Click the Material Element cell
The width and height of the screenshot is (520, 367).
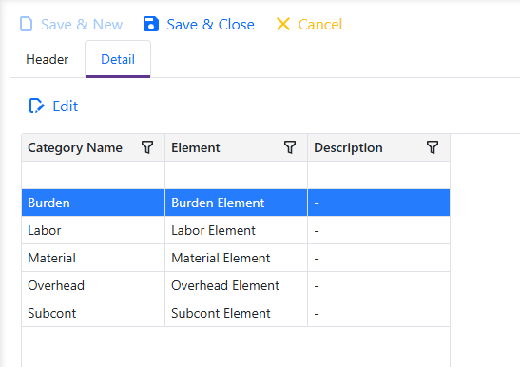pyautogui.click(x=236, y=258)
